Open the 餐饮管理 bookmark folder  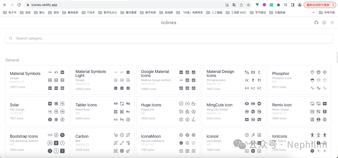129,13
